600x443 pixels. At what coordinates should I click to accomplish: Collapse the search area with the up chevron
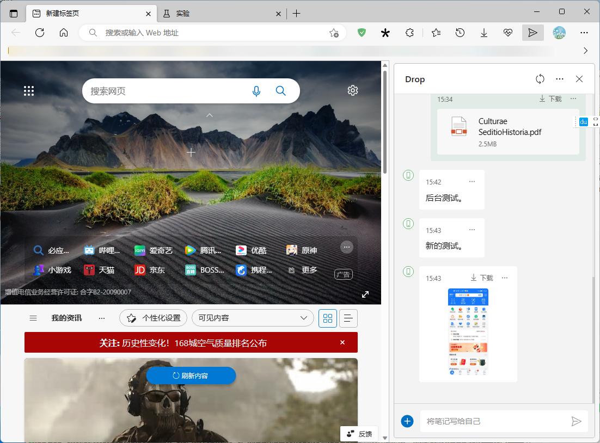tap(209, 115)
